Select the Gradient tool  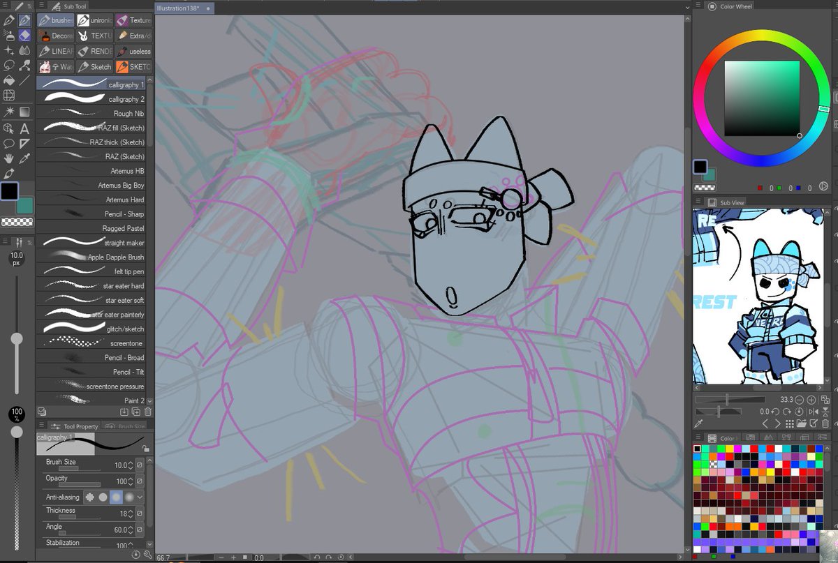24,112
